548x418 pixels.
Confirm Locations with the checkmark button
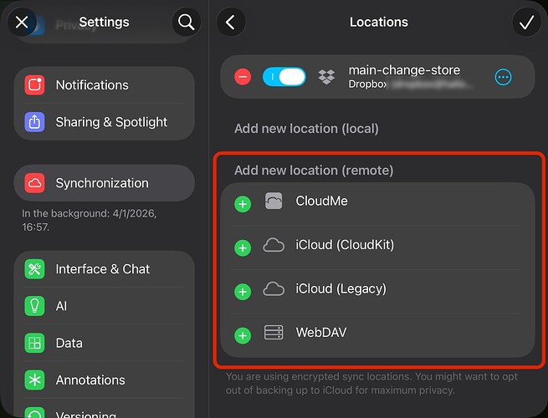[527, 23]
